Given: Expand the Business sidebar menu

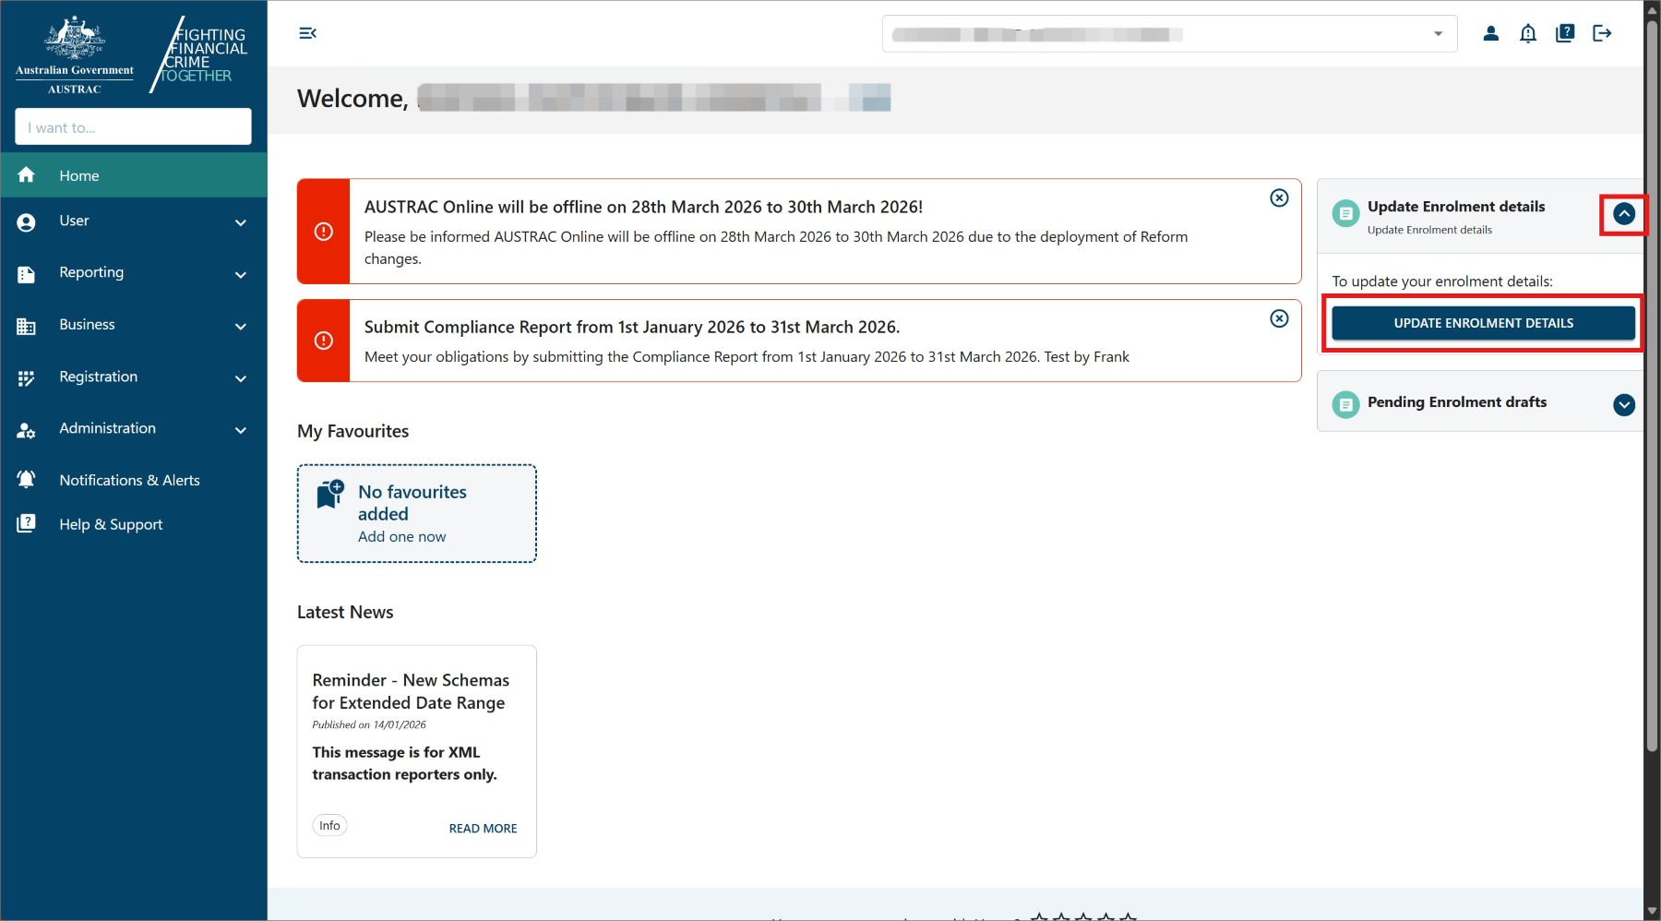Looking at the screenshot, I should point(134,325).
